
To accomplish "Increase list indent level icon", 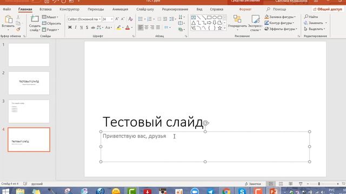I will 165,19.
